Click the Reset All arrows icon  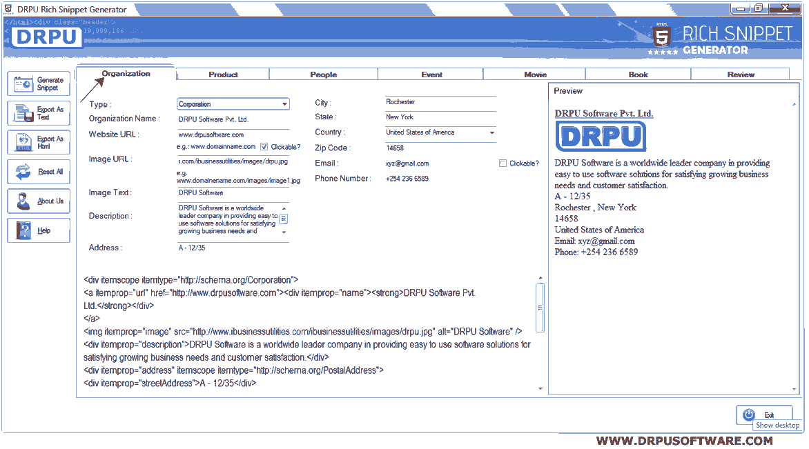(x=23, y=172)
